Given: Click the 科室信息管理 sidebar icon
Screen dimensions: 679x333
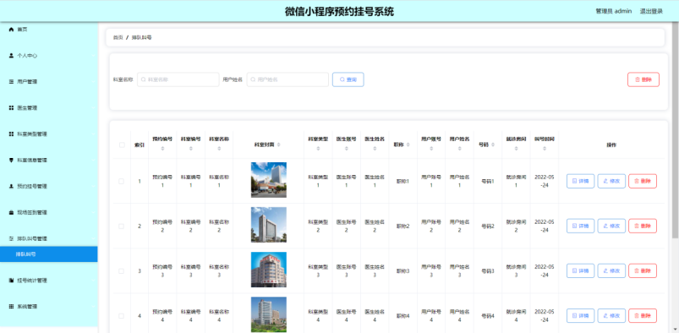Looking at the screenshot, I should click(11, 161).
